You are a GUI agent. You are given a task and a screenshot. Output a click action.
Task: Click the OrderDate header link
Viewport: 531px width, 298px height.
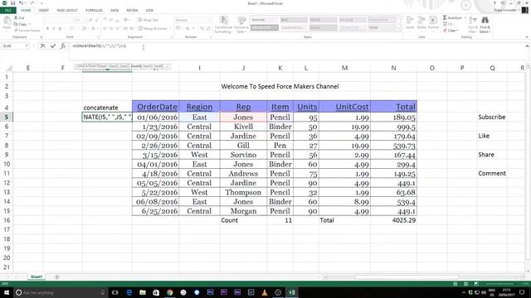tap(157, 107)
